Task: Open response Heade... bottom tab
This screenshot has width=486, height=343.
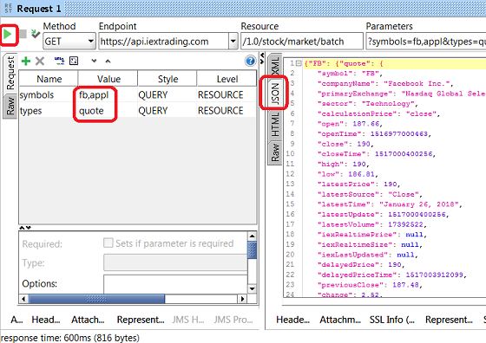Action: (293, 320)
